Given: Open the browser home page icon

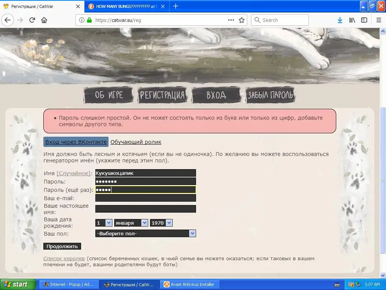Looking at the screenshot, I should click(x=44, y=20).
